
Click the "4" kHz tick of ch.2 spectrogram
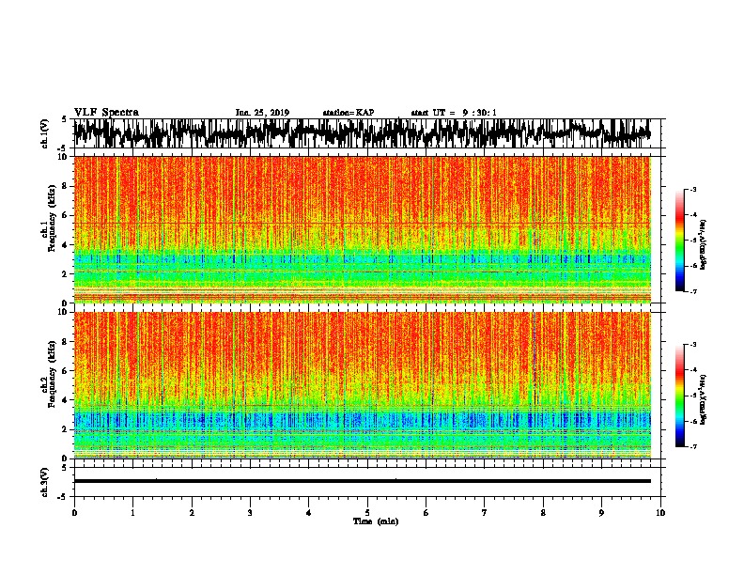coord(66,400)
